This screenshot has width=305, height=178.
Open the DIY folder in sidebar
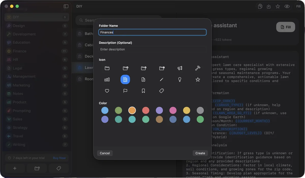click(37, 17)
